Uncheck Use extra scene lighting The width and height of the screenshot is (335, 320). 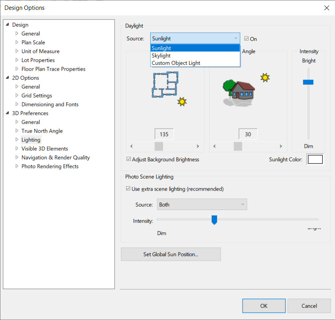128,189
